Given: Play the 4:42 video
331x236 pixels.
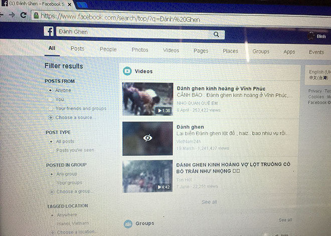Looking at the screenshot, I should click(x=147, y=176).
